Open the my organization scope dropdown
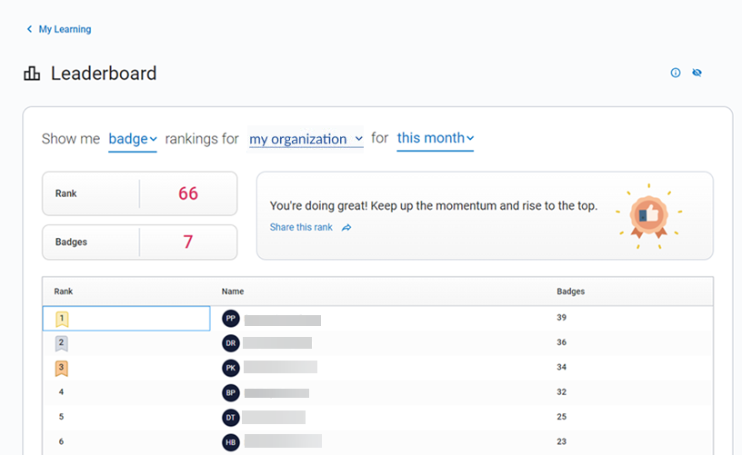This screenshot has height=455, width=742. pos(306,139)
